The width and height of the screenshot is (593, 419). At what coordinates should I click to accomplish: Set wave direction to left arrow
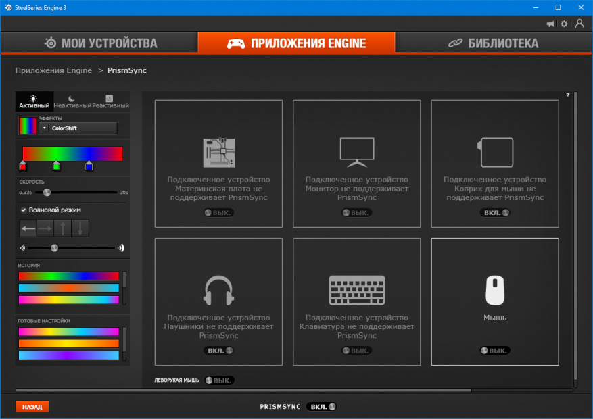[x=28, y=228]
